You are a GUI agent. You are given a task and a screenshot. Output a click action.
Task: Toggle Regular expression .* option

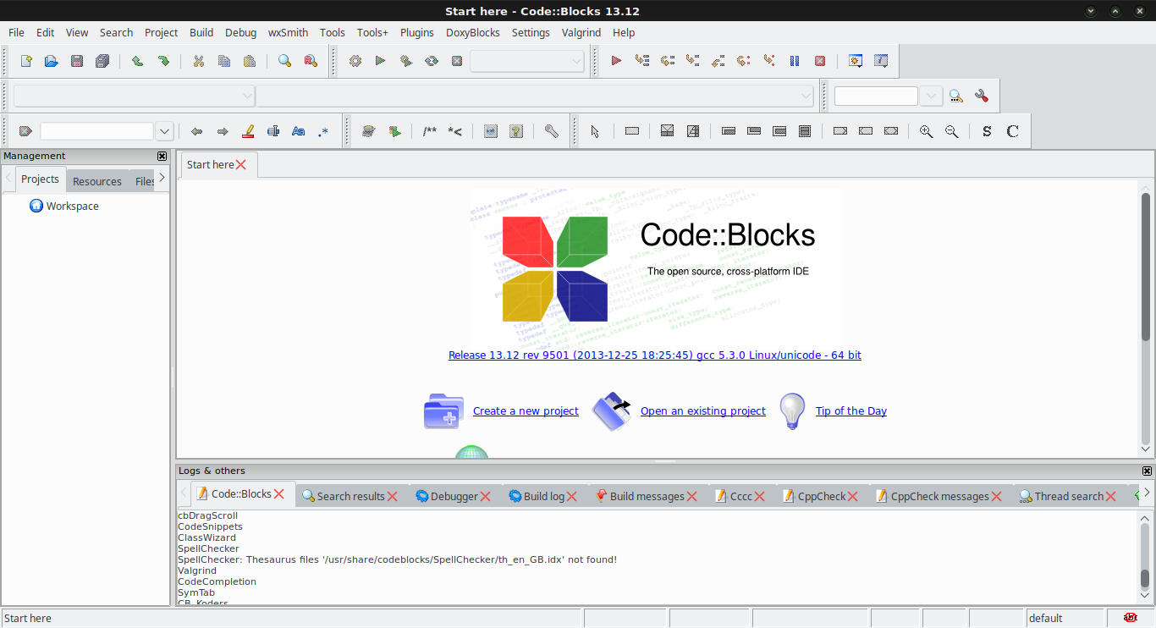323,131
